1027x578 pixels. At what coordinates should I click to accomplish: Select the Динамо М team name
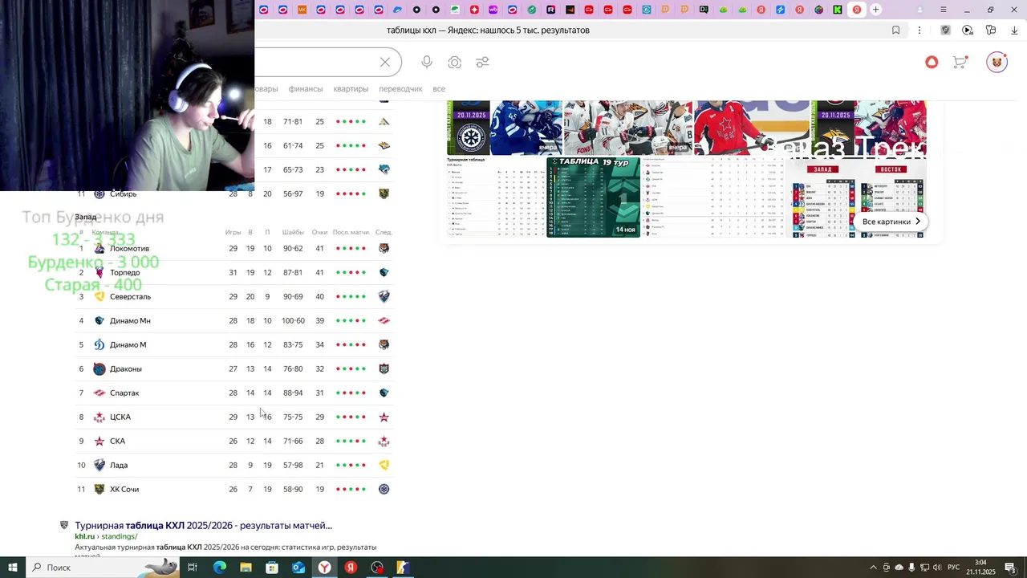pos(128,345)
